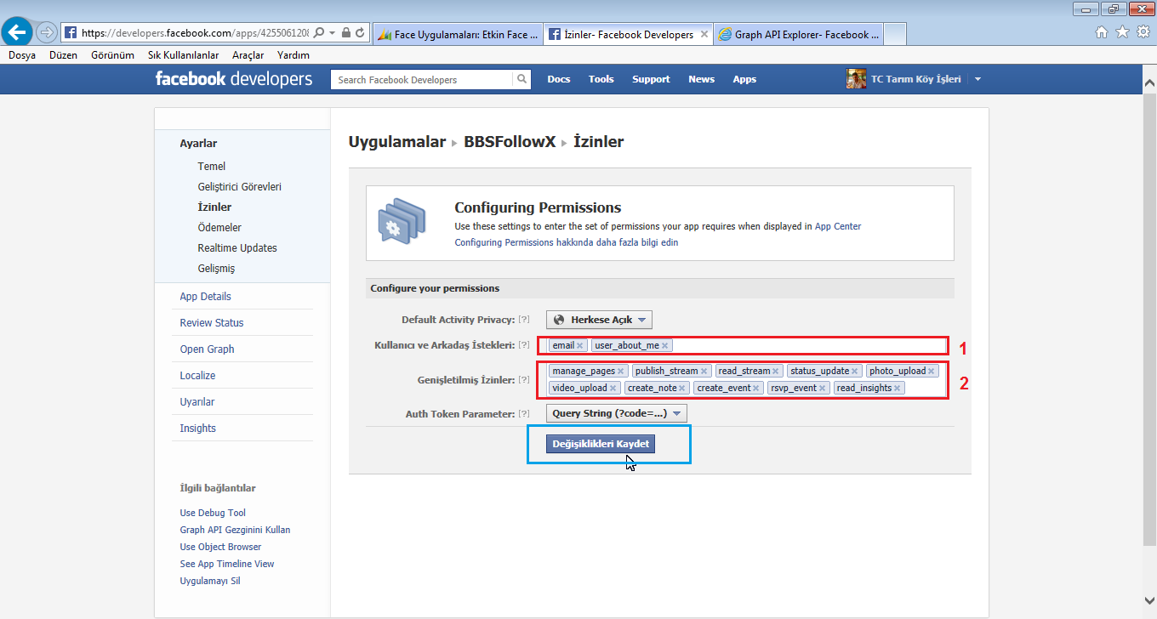Open Review Status in the sidebar
This screenshot has width=1157, height=619.
(x=212, y=323)
